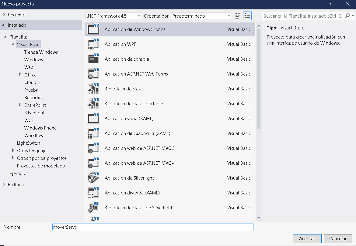Image resolution: width=356 pixels, height=246 pixels.
Task: Select the Web template category
Action: [29, 67]
